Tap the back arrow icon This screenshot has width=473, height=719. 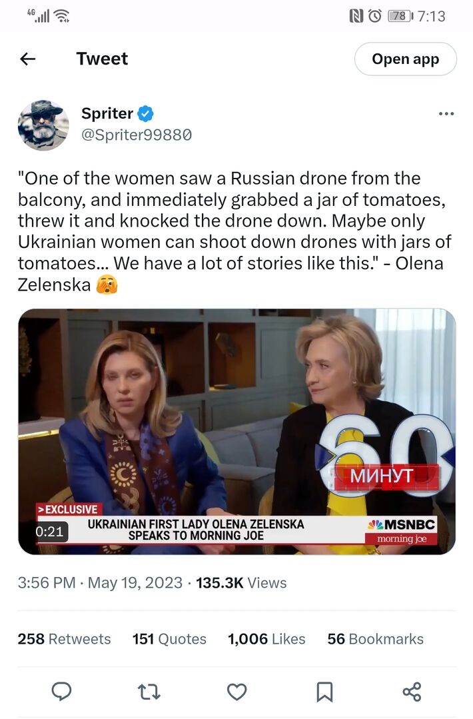click(28, 59)
